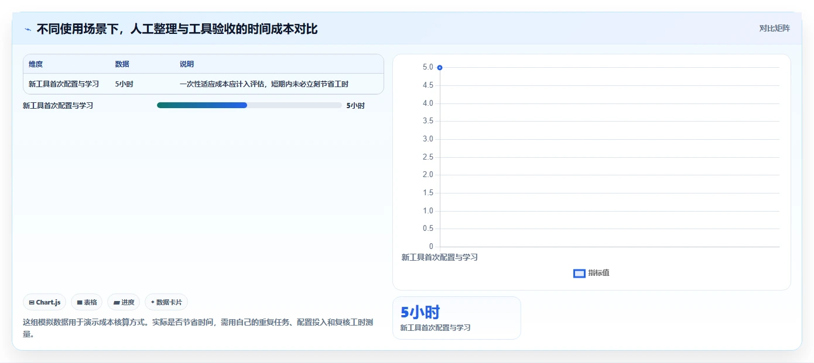Click the 维度 column header
814x363 pixels.
(x=36, y=64)
